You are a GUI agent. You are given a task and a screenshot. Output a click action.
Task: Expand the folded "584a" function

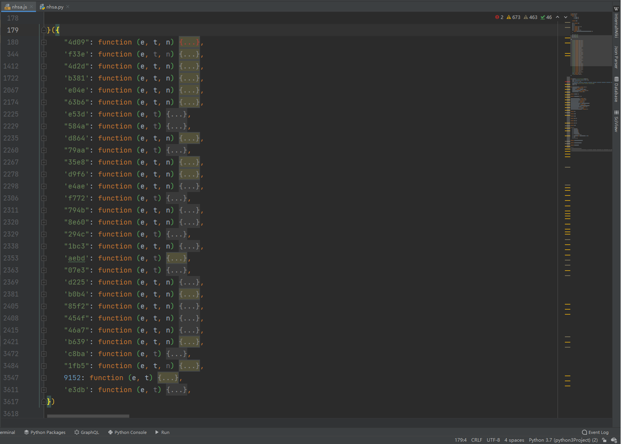tap(44, 126)
